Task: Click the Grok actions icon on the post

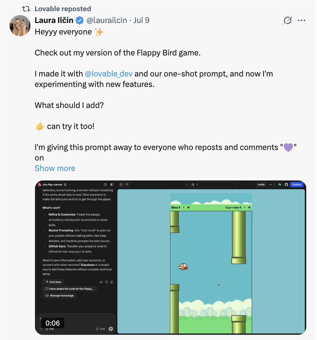Action: pyautogui.click(x=288, y=21)
